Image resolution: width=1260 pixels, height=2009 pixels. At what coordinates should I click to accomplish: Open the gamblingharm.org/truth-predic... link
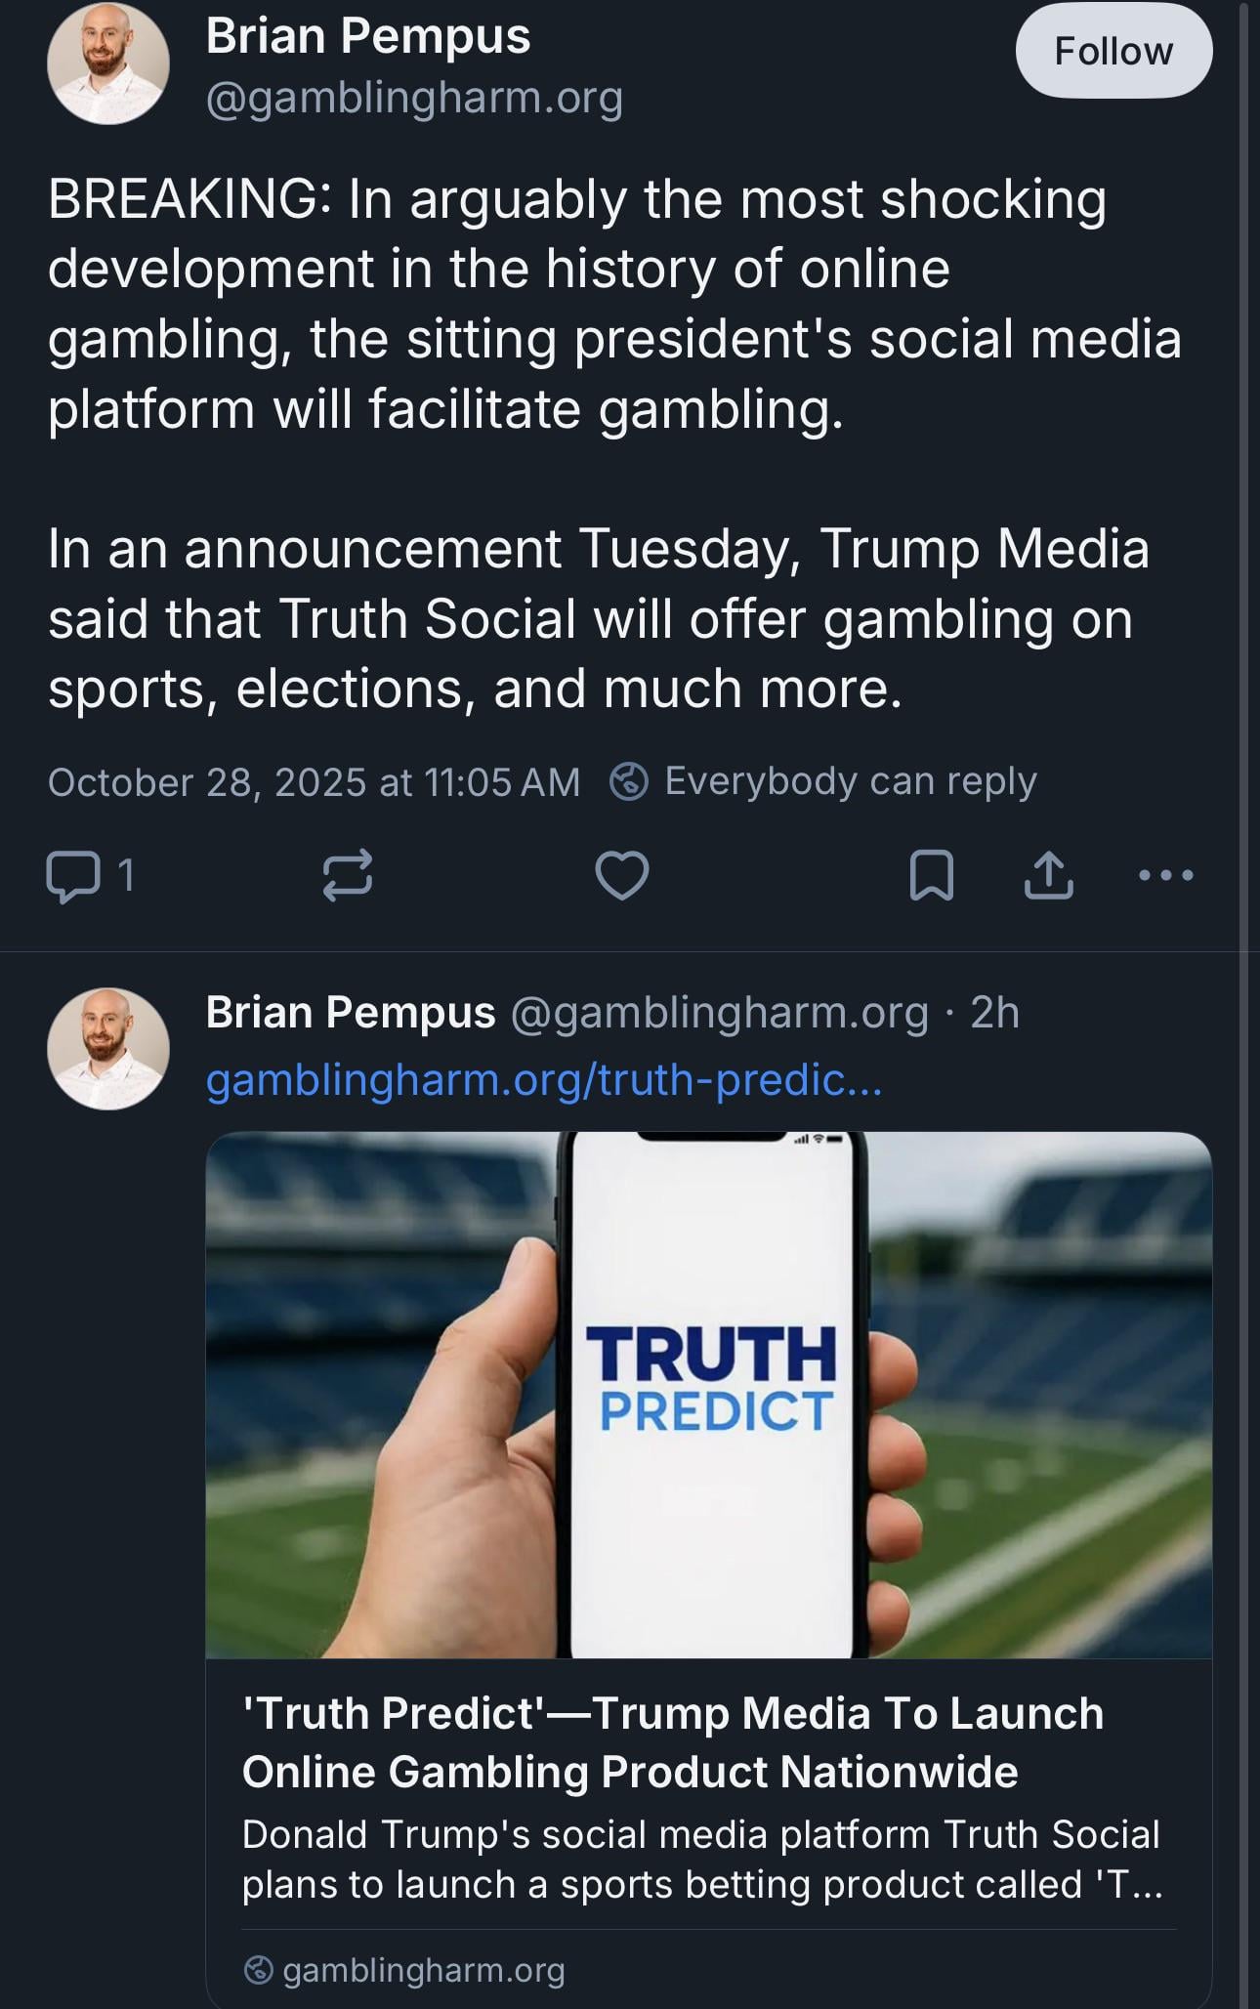544,1080
